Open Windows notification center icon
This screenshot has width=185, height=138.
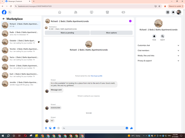pyautogui.click(x=181, y=136)
